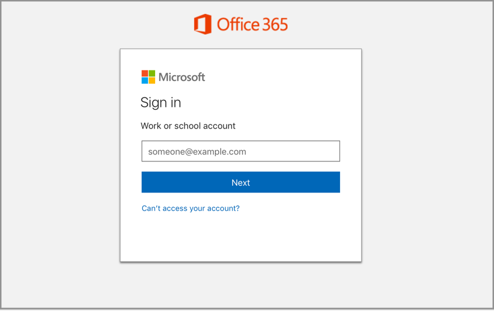Click the blue square of Microsoft logo
The width and height of the screenshot is (494, 311).
[x=144, y=81]
